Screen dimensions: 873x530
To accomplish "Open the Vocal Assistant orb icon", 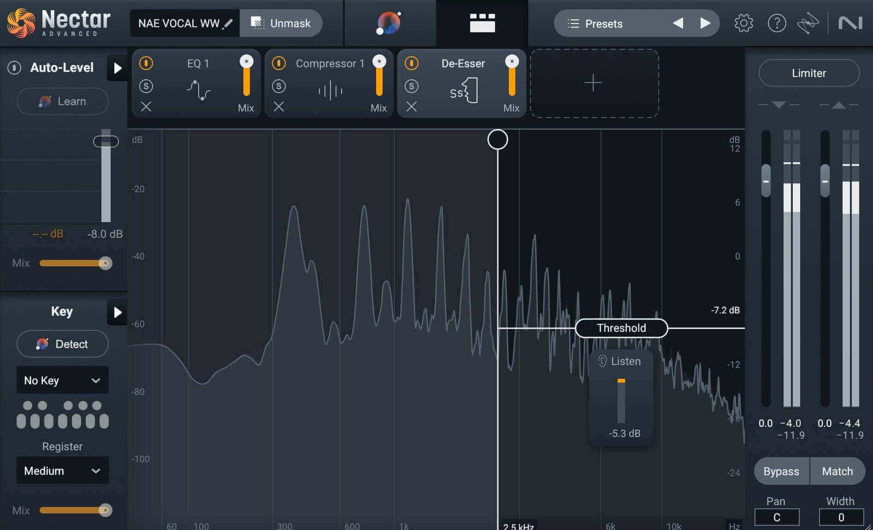I will point(389,23).
